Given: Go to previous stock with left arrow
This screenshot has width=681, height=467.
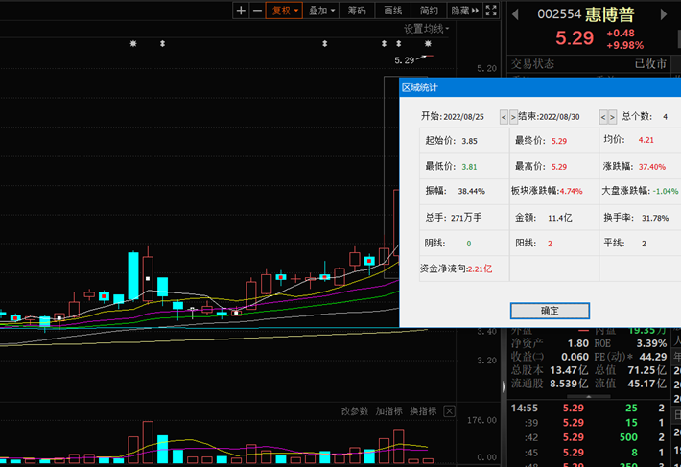Looking at the screenshot, I should 515,14.
